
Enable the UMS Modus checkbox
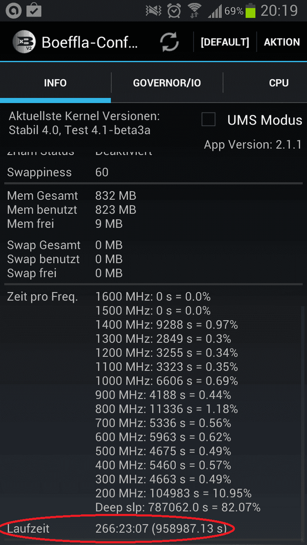click(208, 120)
